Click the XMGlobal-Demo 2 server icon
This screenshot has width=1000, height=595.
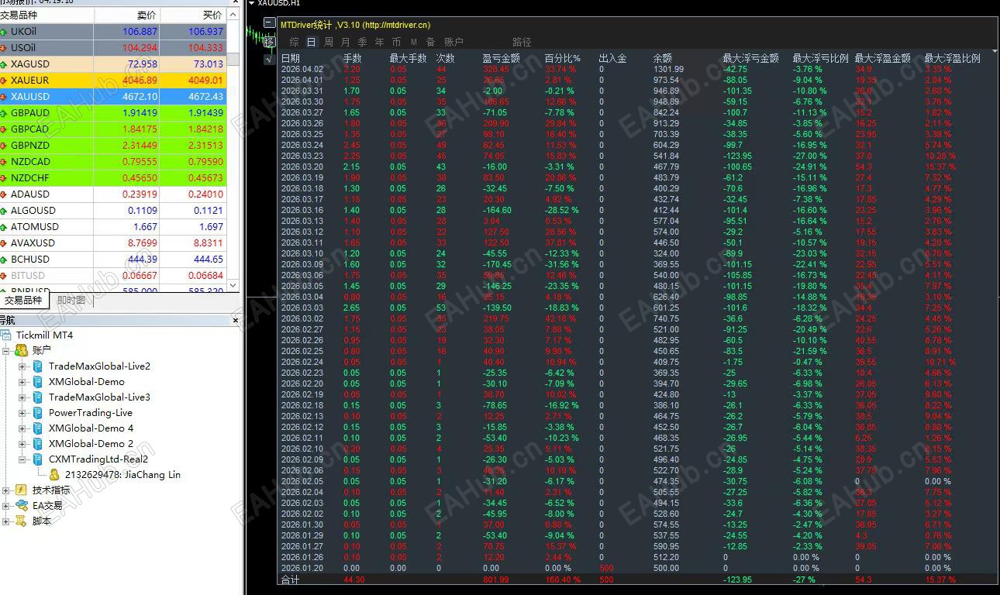point(37,443)
